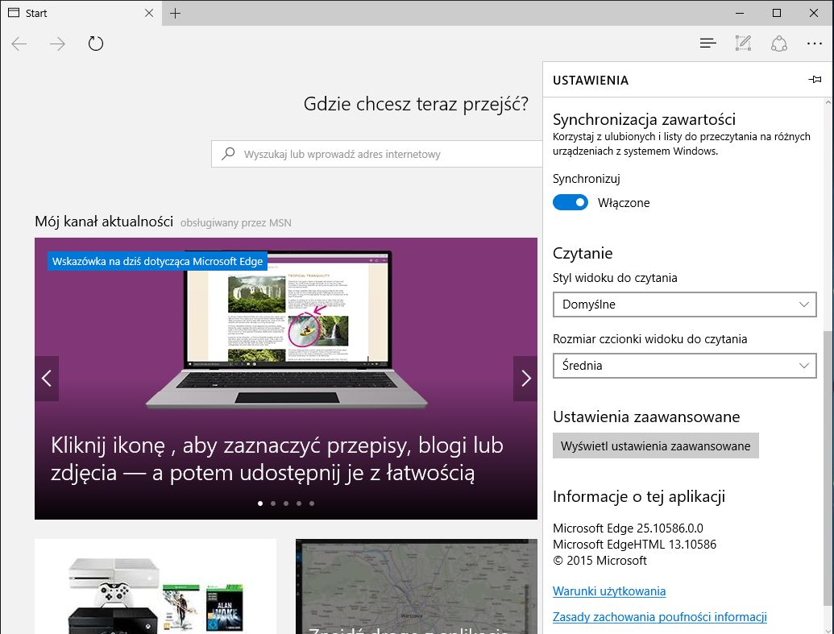Screen dimensions: 834x634
Task: Select the Start tab
Action: [x=80, y=13]
